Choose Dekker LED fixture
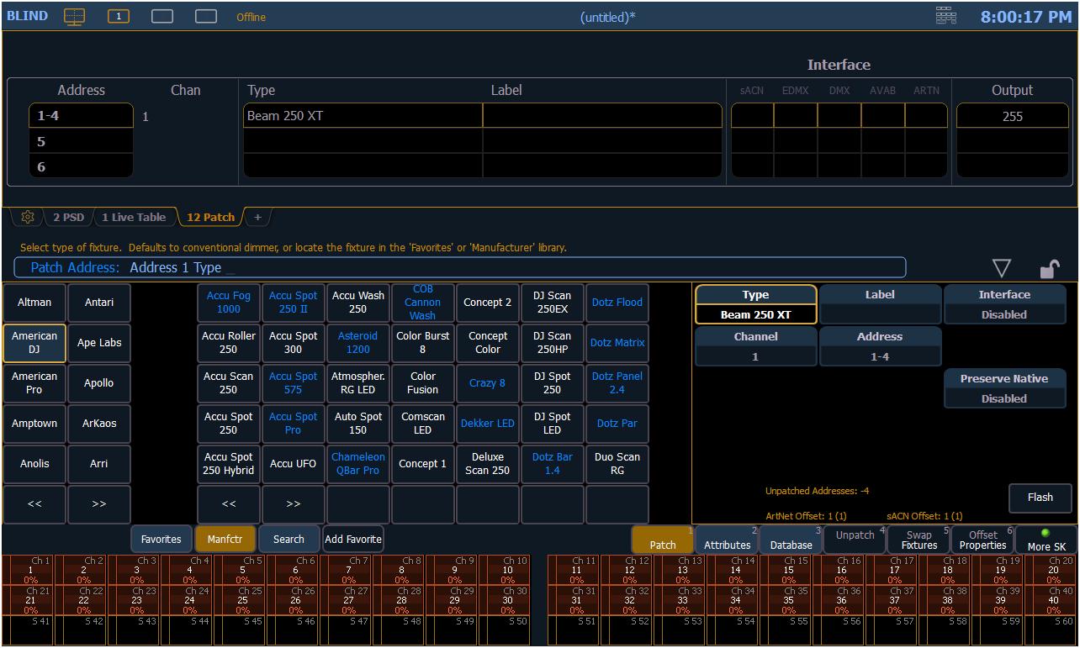 [x=488, y=424]
